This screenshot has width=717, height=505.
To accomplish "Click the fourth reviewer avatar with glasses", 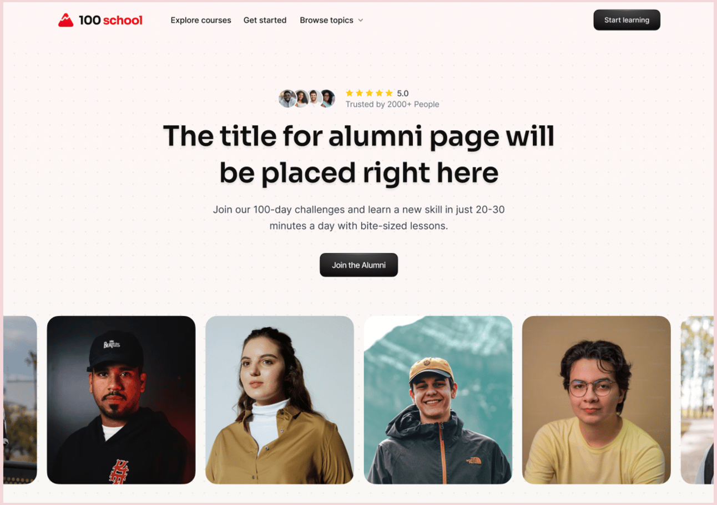I will click(x=327, y=99).
